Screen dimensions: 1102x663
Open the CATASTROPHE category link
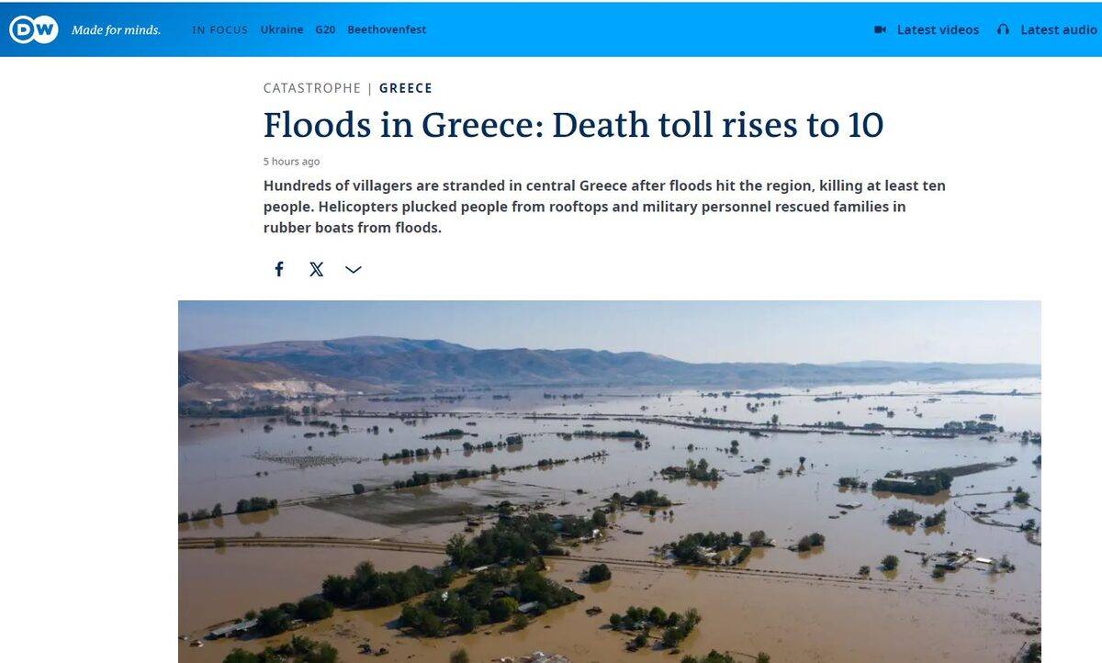point(312,88)
